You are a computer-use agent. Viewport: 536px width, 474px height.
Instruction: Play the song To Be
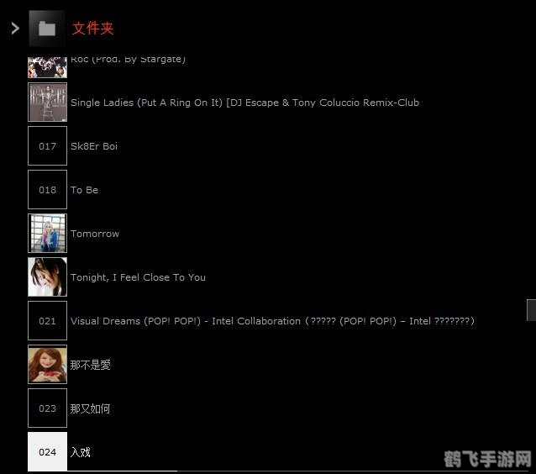click(x=84, y=190)
